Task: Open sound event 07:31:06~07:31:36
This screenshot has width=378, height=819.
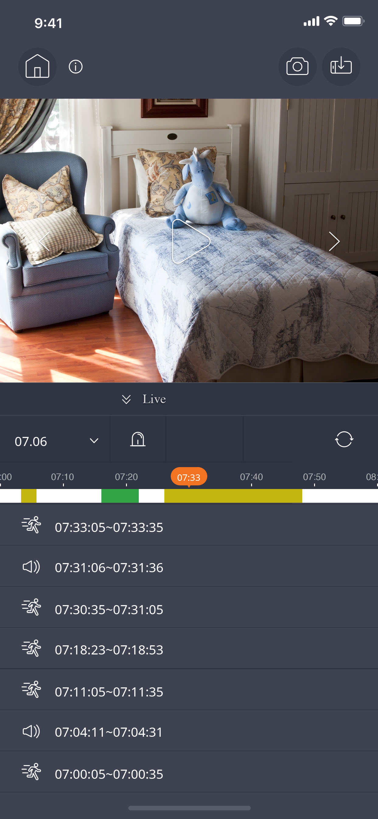Action: [189, 568]
